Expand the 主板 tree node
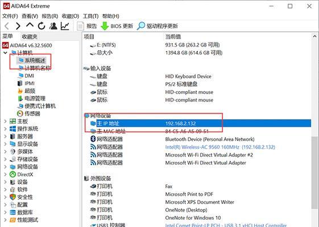Viewport: 319px width, 227px height. coord(5,121)
